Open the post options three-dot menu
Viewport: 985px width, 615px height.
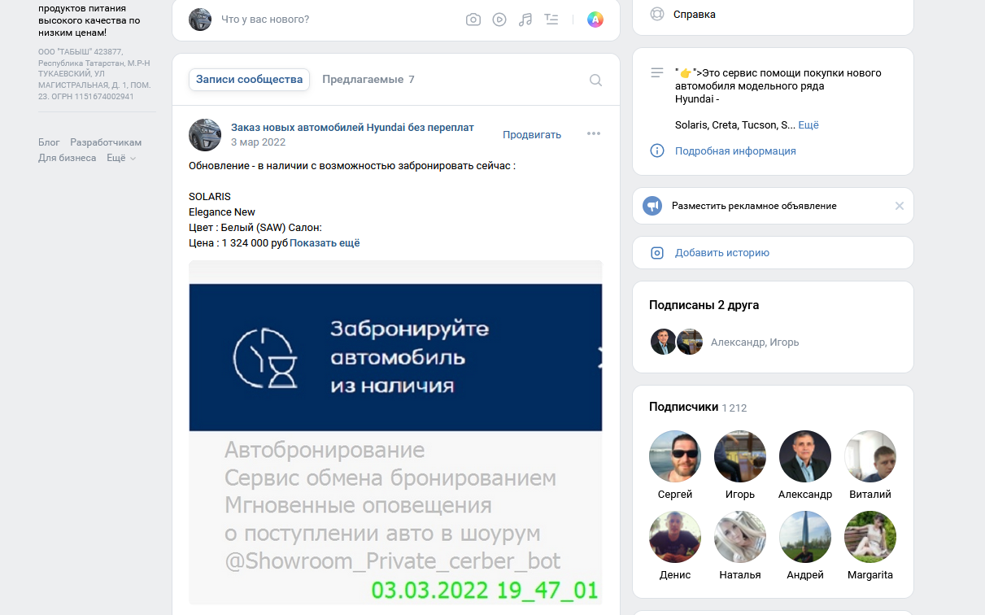point(594,134)
